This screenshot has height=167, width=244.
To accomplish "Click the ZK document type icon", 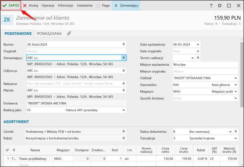I will pyautogui.click(x=8, y=20).
